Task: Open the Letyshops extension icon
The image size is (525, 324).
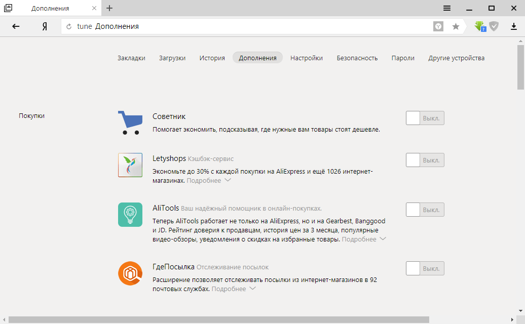Action: (130, 165)
